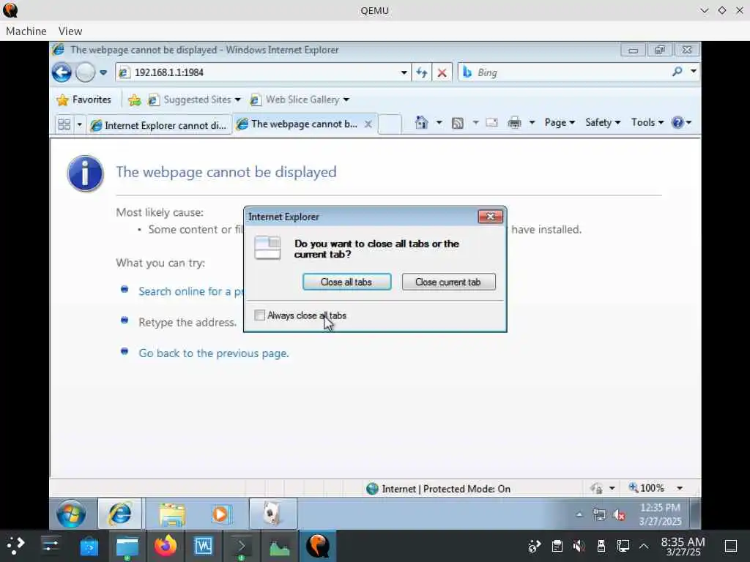Close the active tab with its X
This screenshot has height=562, width=750.
[368, 124]
